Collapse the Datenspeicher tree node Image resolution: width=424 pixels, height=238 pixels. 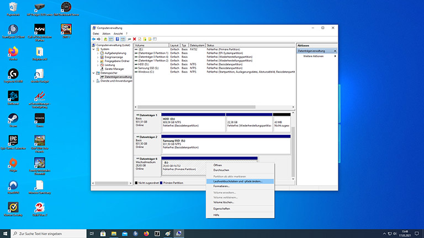94,73
